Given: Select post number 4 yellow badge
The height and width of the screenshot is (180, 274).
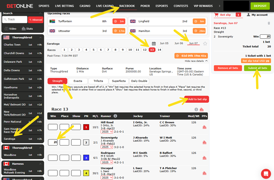Looking at the screenshot, I should pyautogui.click(x=86, y=173).
